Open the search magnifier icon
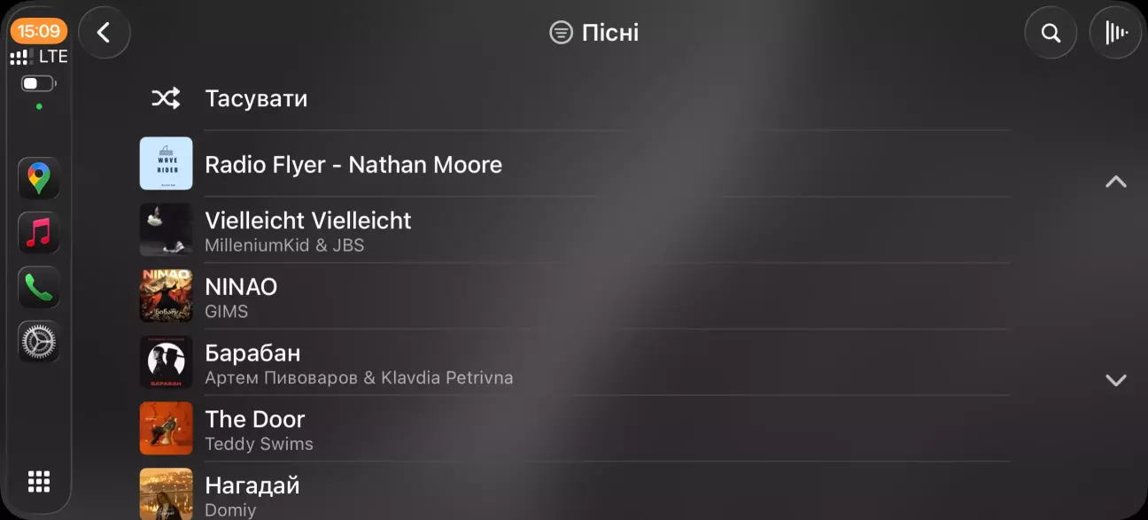Screen dimensions: 1148x520 click(1051, 33)
